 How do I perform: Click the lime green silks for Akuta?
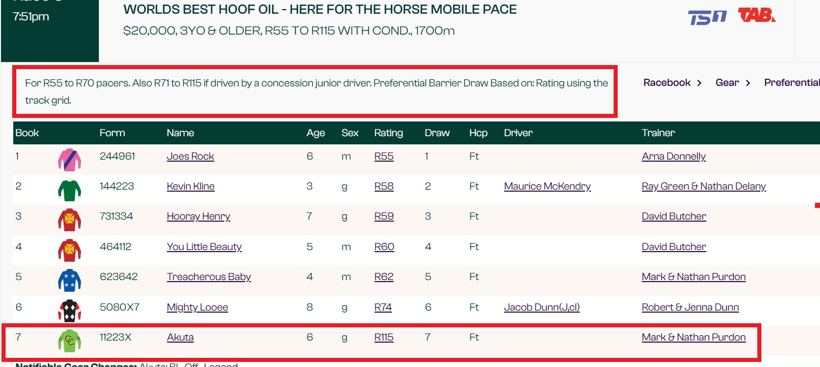coord(69,341)
